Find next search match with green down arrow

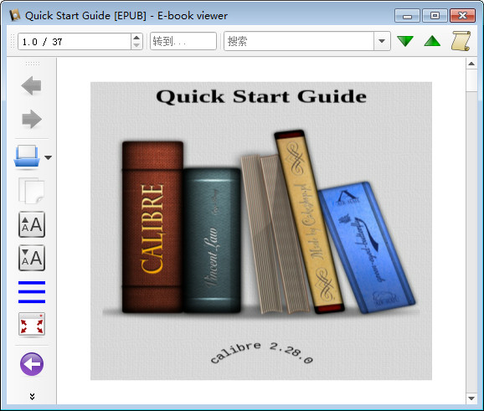tap(405, 41)
